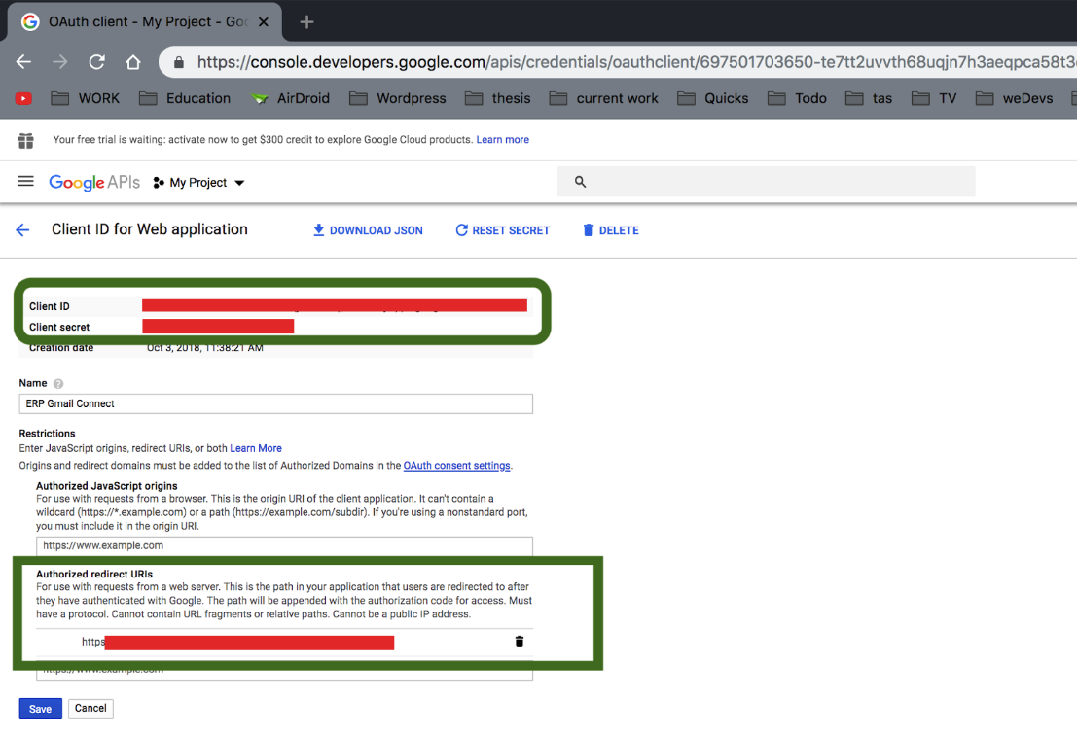Click the free trial gift icon

26,141
